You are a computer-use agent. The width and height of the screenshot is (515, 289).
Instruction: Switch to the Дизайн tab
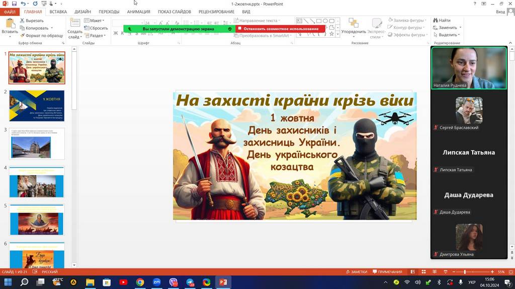pyautogui.click(x=82, y=12)
